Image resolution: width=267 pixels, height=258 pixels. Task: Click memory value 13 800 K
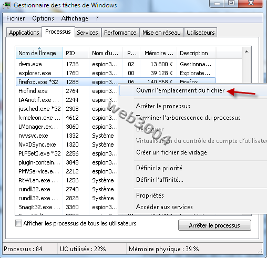click(x=161, y=64)
